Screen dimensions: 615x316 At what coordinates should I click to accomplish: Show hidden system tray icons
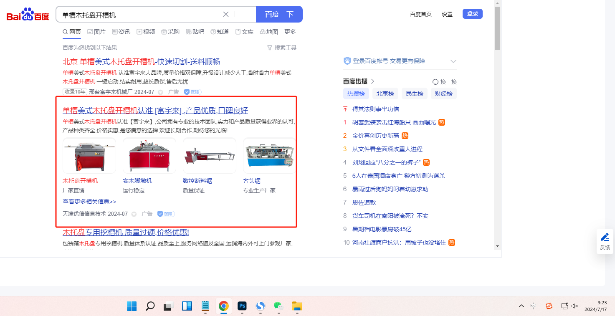pyautogui.click(x=521, y=306)
